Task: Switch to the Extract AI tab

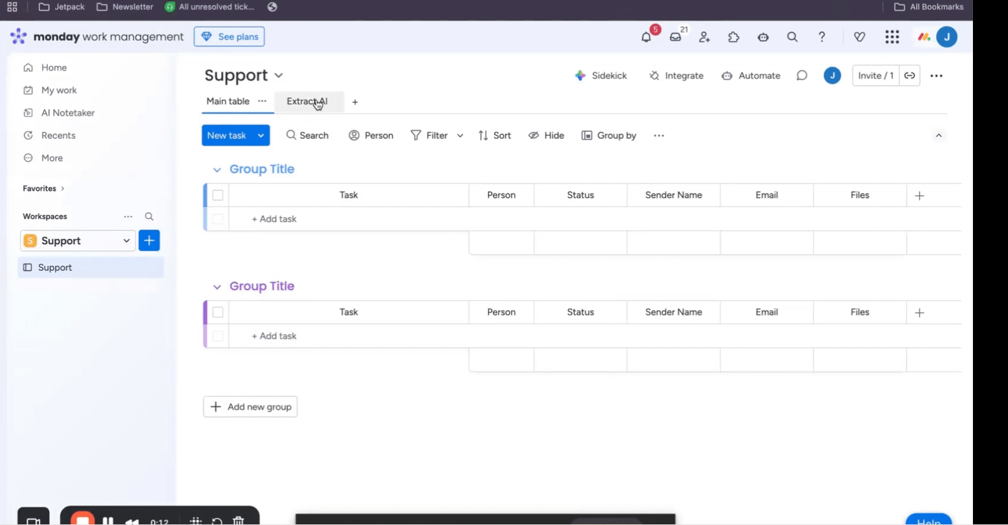Action: [307, 101]
